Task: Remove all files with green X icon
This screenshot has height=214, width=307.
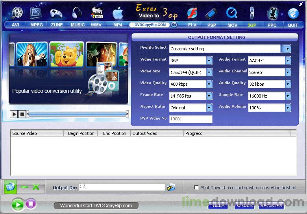Action: pos(36,187)
